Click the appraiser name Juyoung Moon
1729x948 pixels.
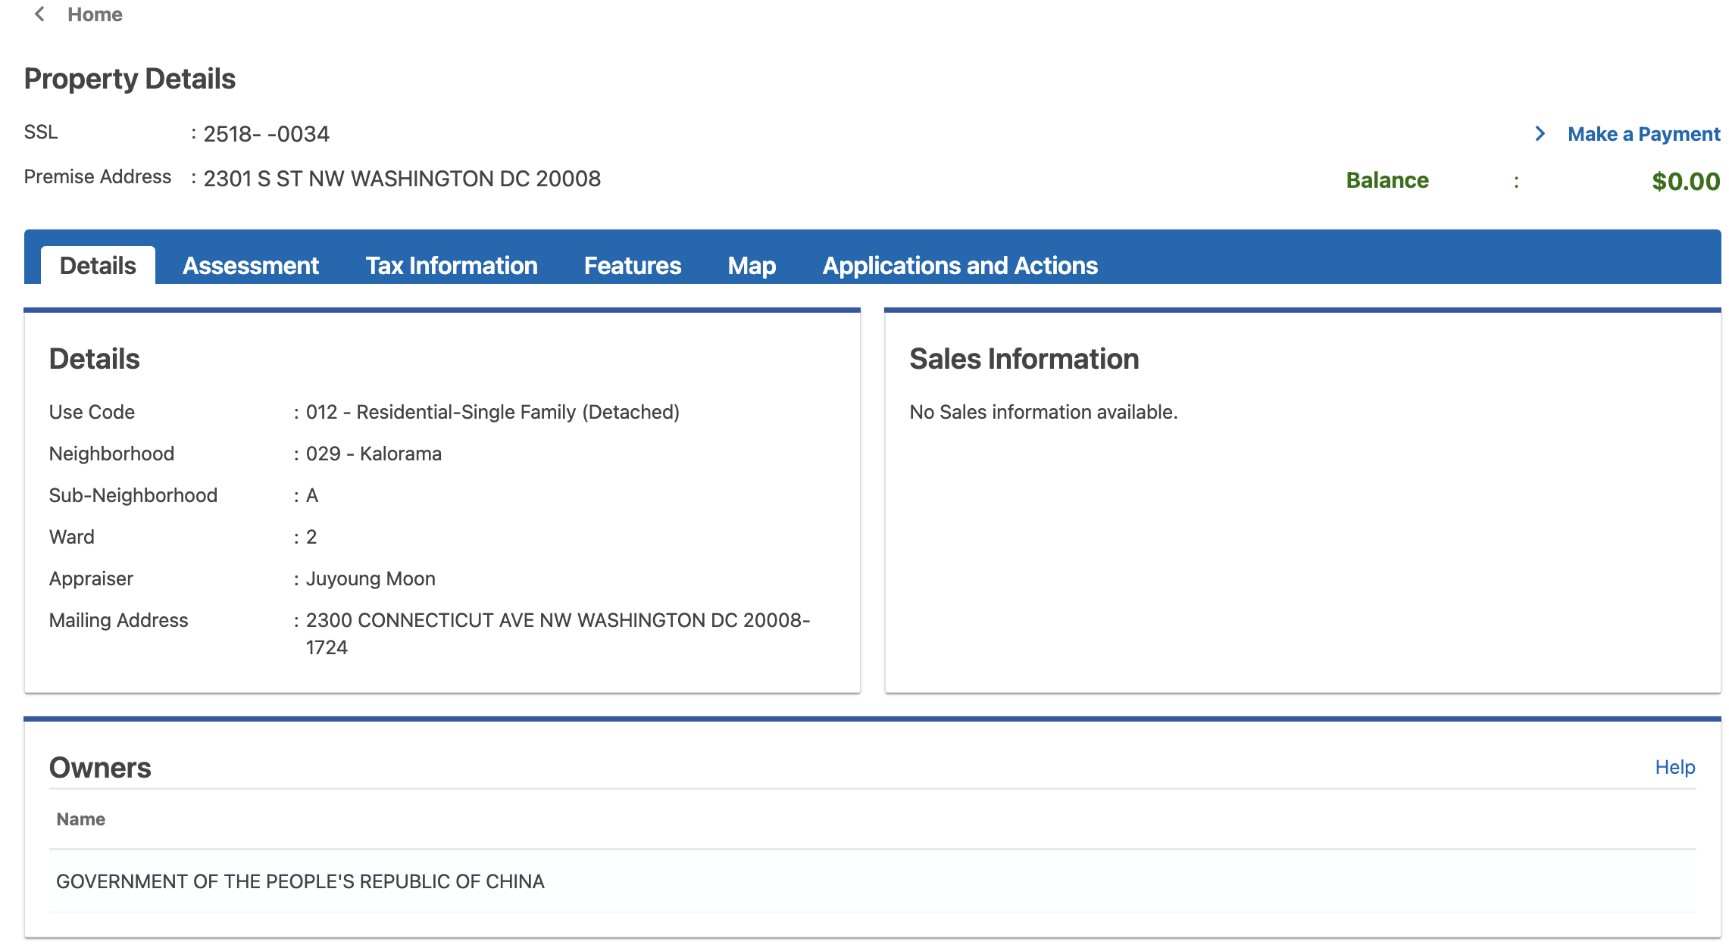click(370, 578)
